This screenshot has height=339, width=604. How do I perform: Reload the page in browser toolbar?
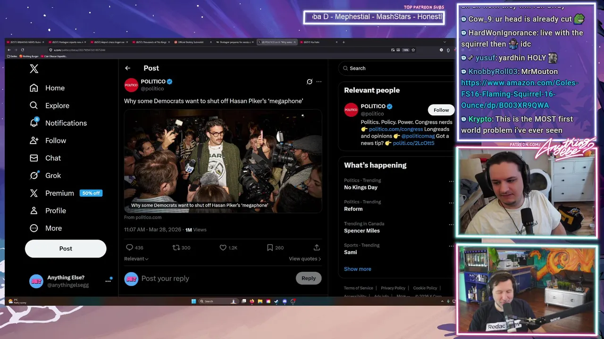pyautogui.click(x=22, y=50)
